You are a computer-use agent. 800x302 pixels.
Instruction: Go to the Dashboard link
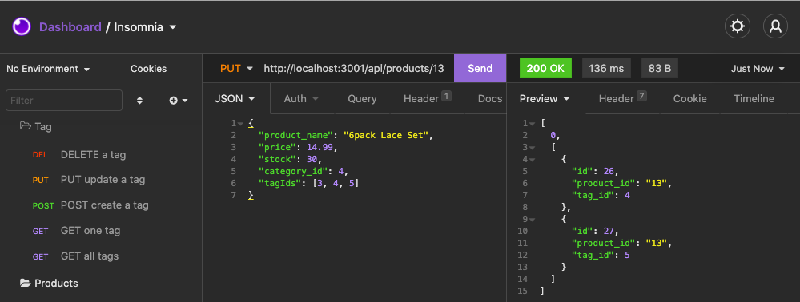70,27
